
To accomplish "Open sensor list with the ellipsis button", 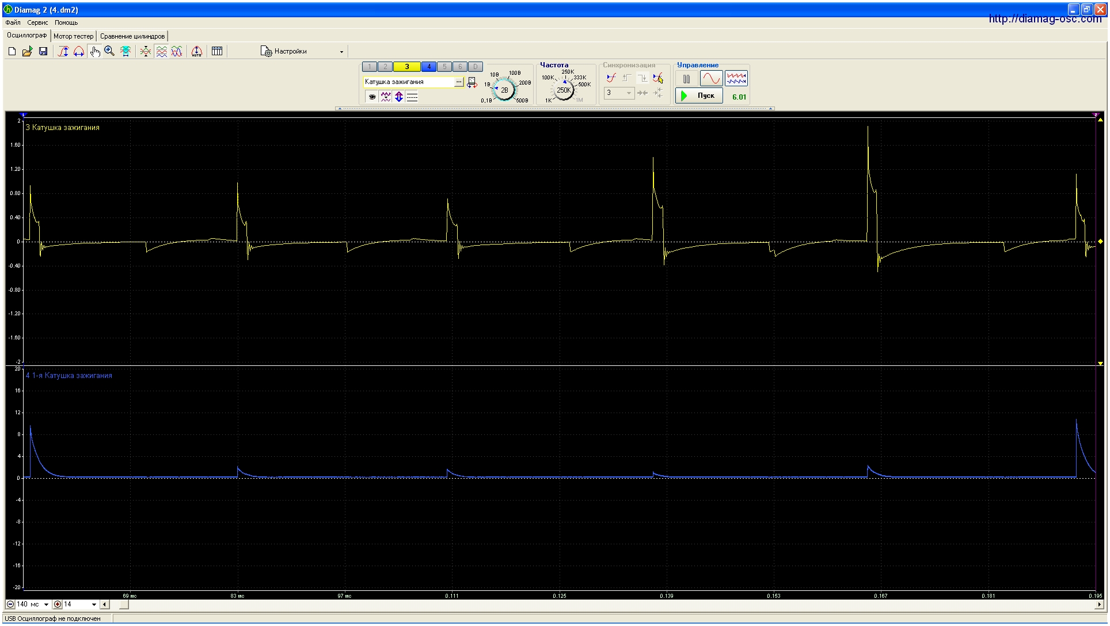I will click(459, 82).
